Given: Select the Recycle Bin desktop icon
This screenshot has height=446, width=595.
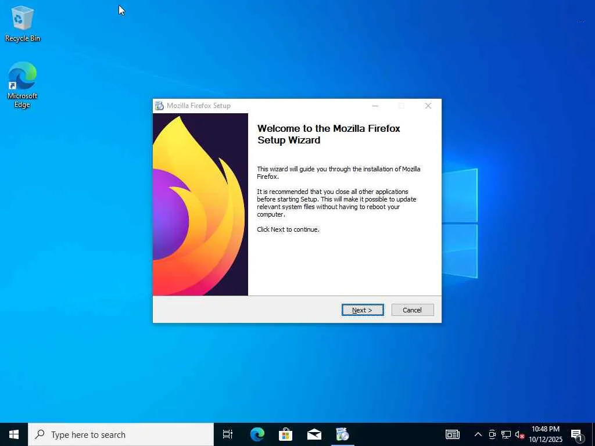Looking at the screenshot, I should click(x=23, y=24).
